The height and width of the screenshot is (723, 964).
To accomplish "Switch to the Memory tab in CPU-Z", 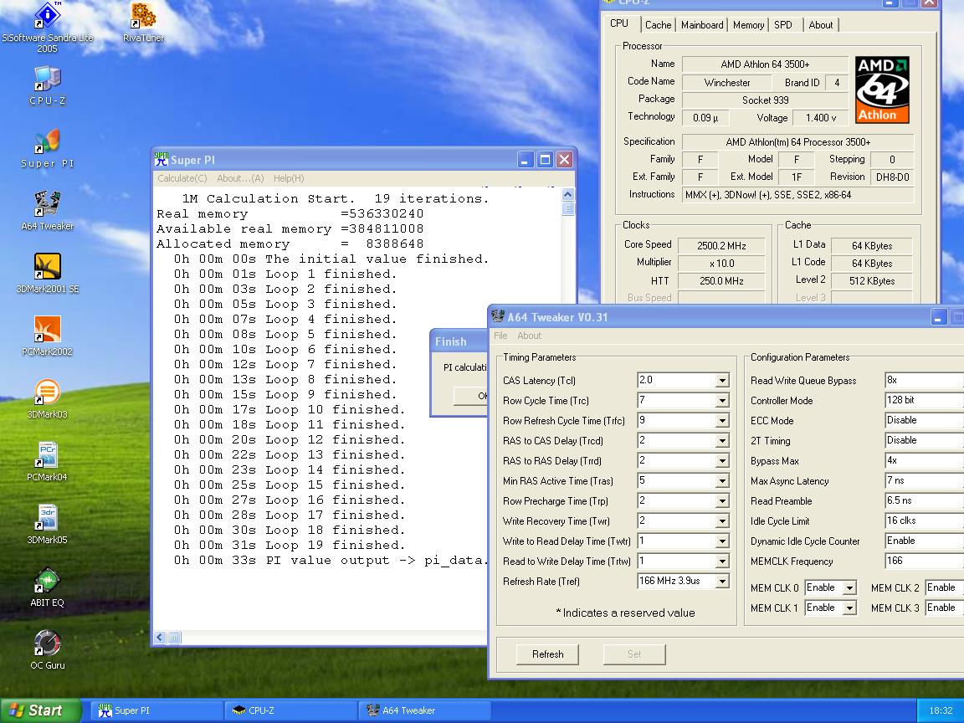I will tap(747, 25).
